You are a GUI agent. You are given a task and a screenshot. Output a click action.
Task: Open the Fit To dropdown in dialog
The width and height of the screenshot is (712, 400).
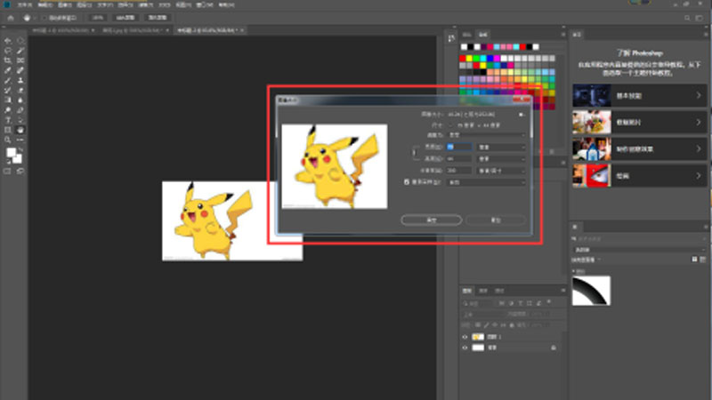pyautogui.click(x=487, y=135)
